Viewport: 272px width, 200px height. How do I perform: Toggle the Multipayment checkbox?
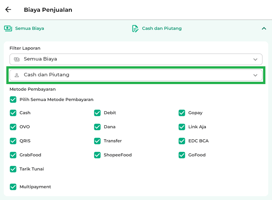(x=13, y=187)
